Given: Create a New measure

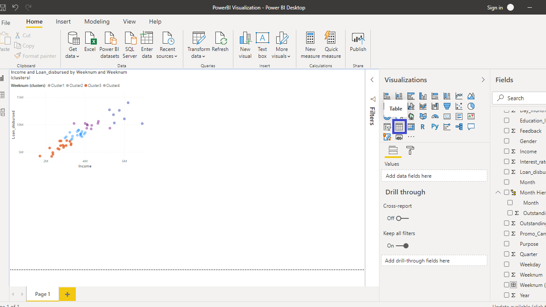Looking at the screenshot, I should pos(310,45).
